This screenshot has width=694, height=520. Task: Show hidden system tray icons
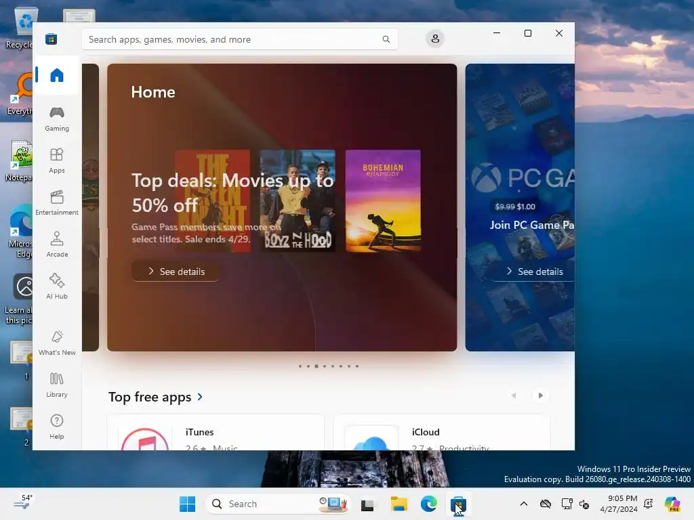click(524, 504)
